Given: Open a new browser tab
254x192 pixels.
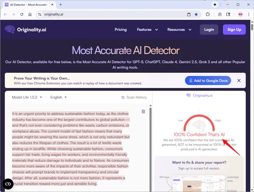Looking at the screenshot, I should coord(61,4).
